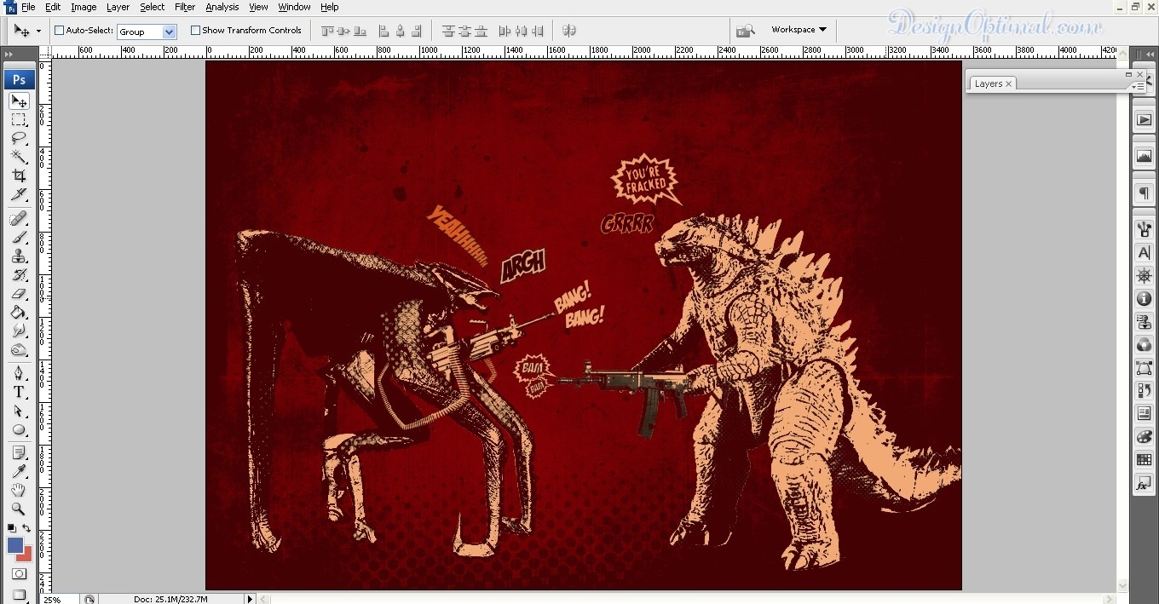
Task: Open the Clone Source stamp panel icon
Action: [1144, 321]
